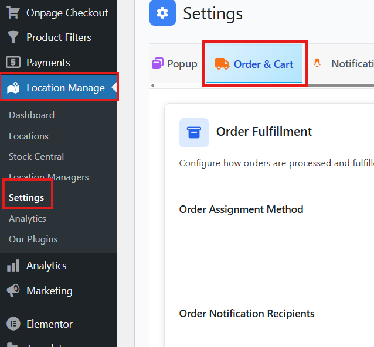
Task: Open the Order & Cart tab
Action: click(263, 64)
